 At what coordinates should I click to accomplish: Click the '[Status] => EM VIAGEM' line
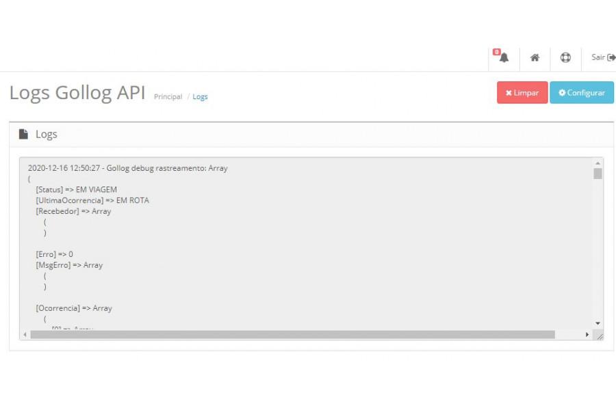tap(76, 189)
